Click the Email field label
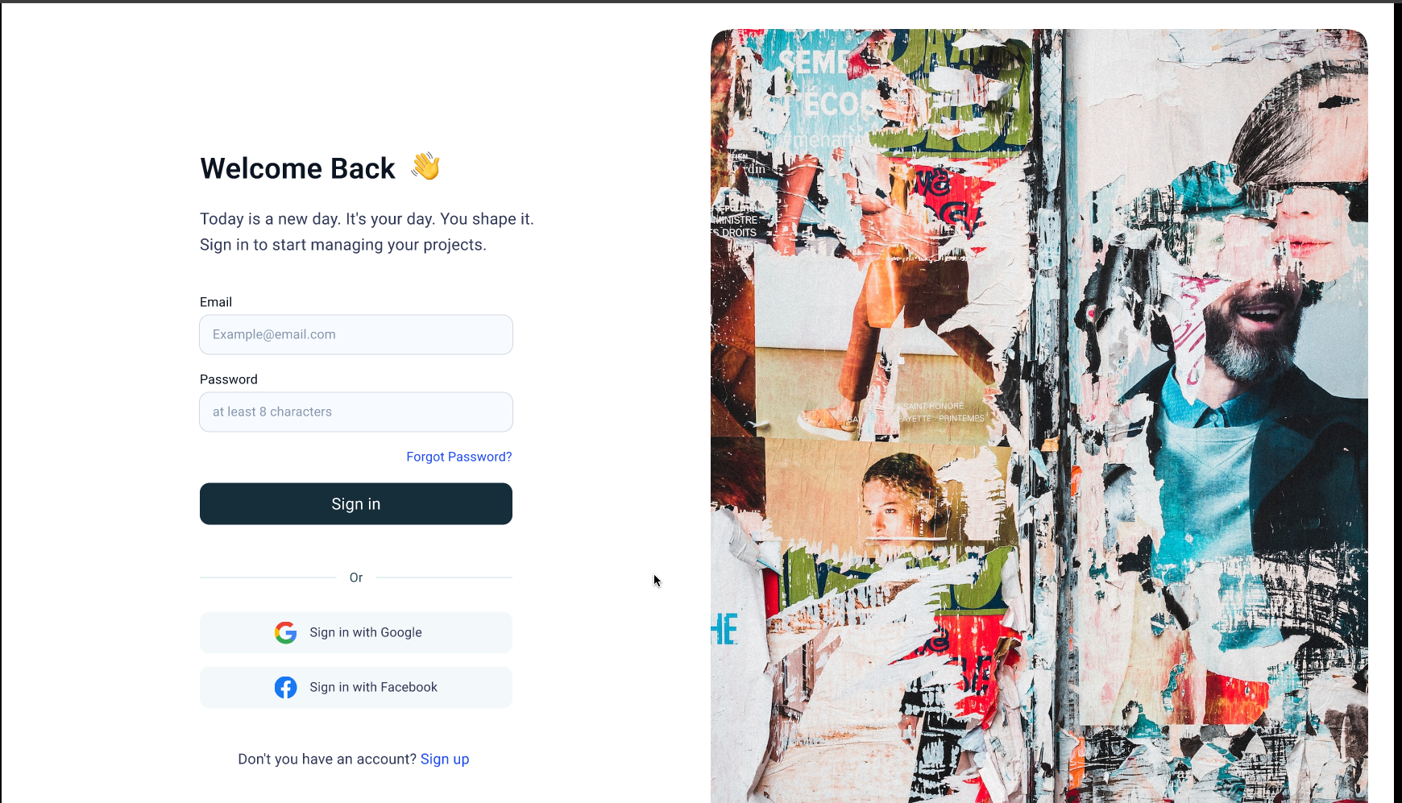1402x803 pixels. point(216,302)
